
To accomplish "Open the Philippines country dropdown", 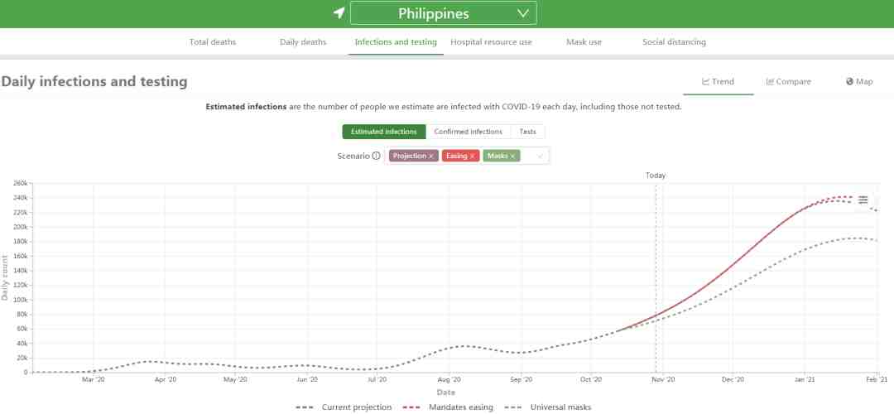I will click(443, 13).
